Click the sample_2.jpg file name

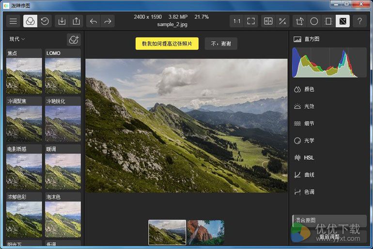point(172,25)
